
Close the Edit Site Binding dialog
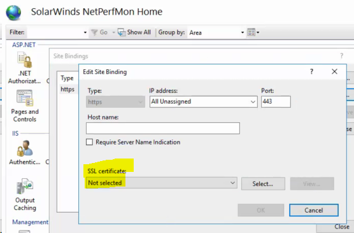coord(334,71)
